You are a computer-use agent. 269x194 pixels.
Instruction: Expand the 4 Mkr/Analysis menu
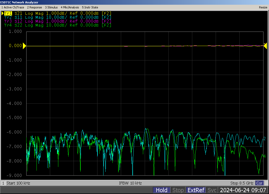pyautogui.click(x=70, y=7)
